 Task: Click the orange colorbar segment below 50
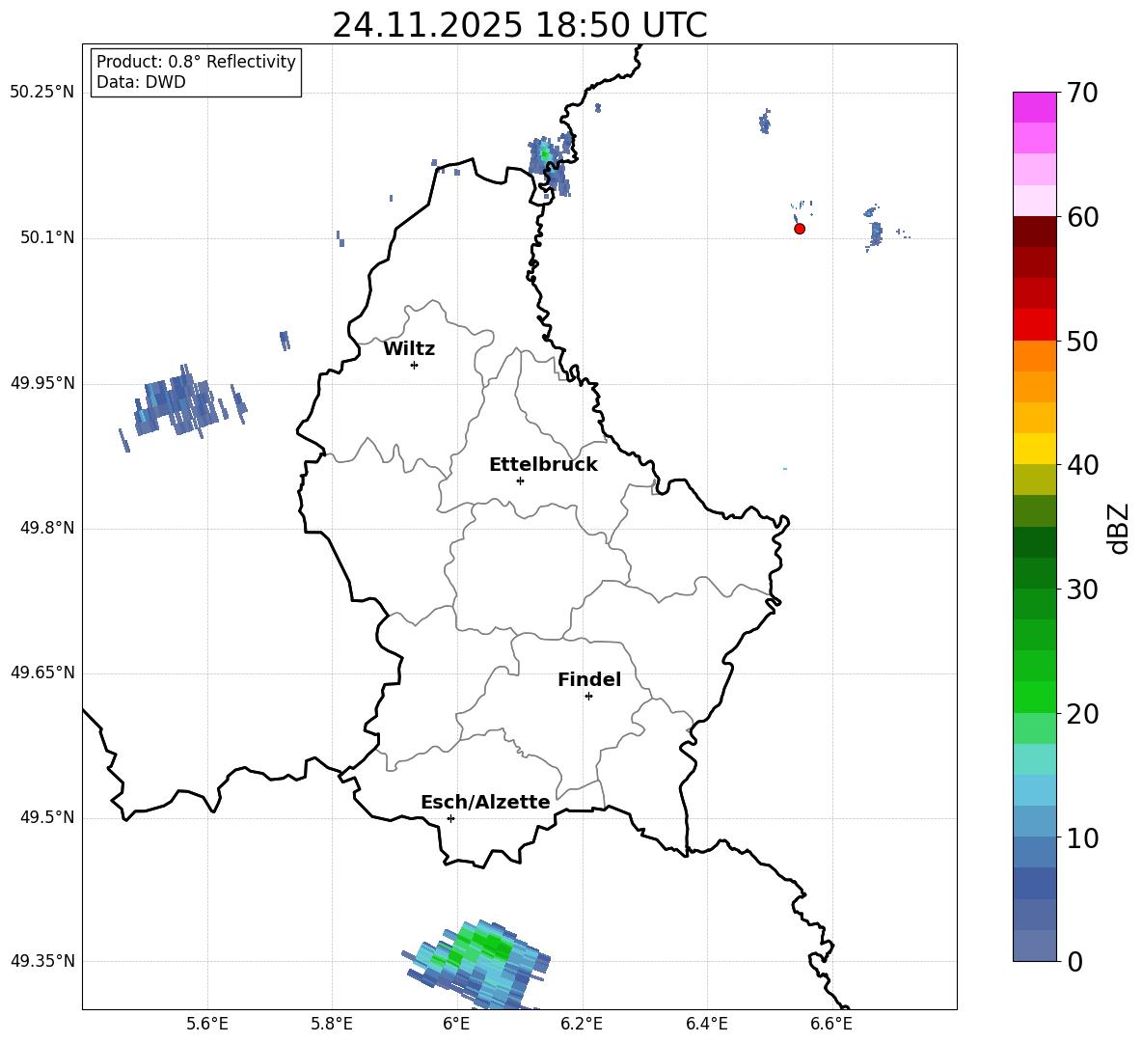1035,355
